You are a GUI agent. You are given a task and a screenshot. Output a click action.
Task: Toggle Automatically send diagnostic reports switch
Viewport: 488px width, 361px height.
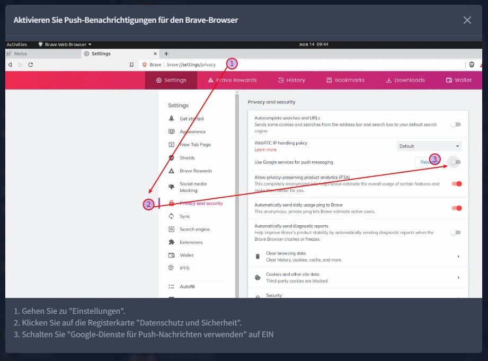click(456, 232)
